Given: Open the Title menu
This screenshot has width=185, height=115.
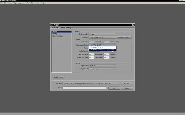Looking at the screenshot, I should pos(32,3).
